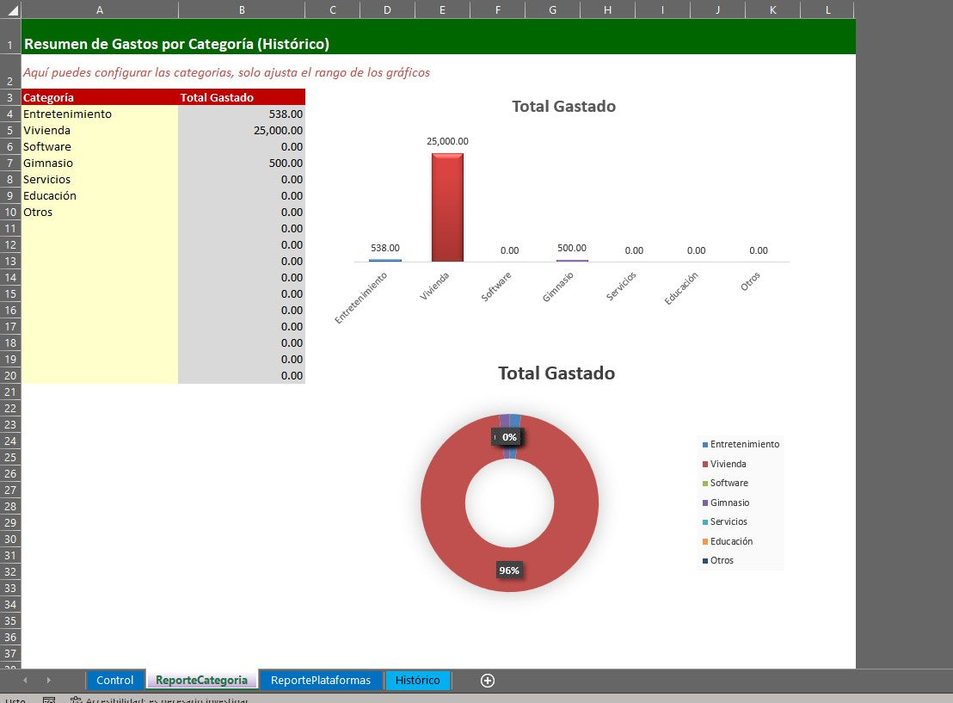Select column L header
This screenshot has width=953, height=703.
click(x=827, y=9)
